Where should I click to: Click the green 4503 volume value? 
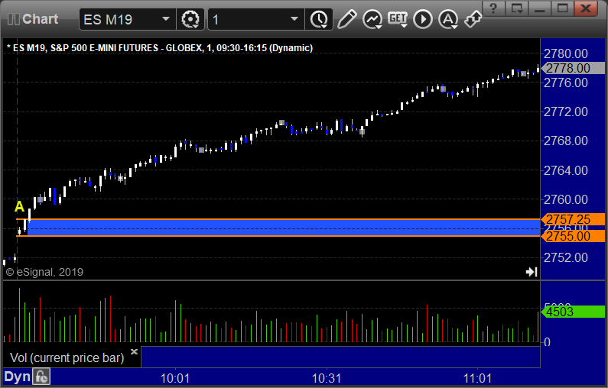[573, 312]
